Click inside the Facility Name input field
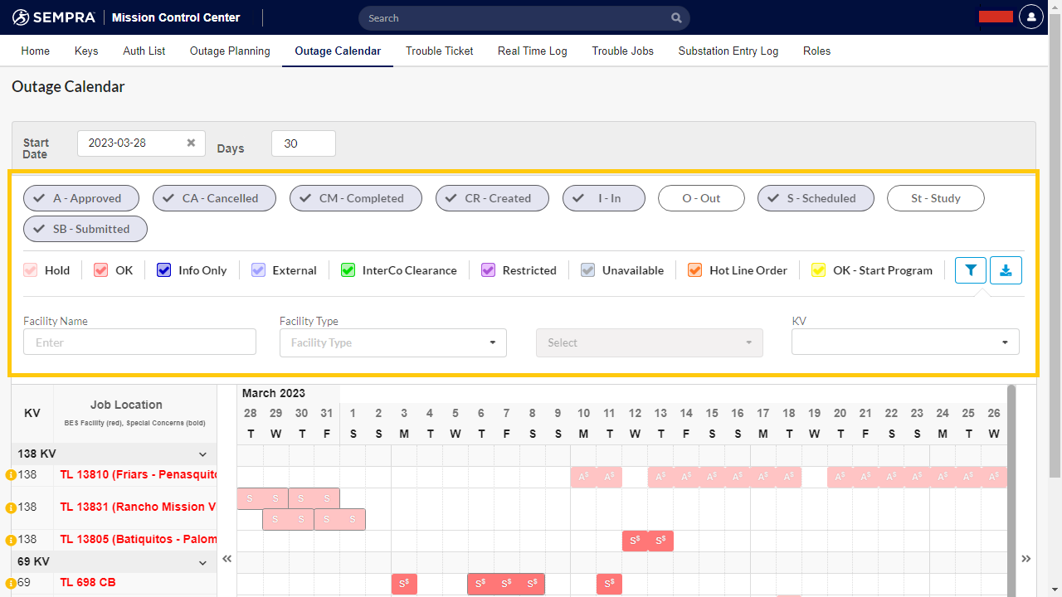Viewport: 1062px width, 597px height. click(x=139, y=342)
